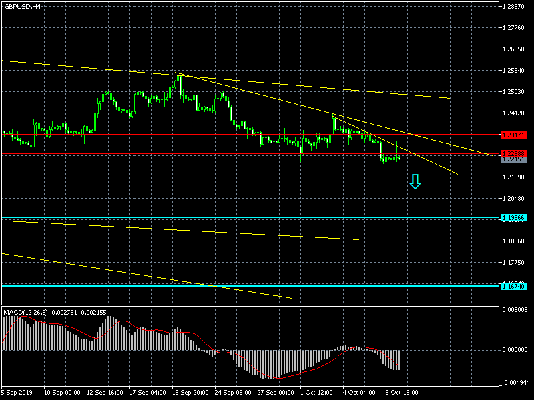
Task: Select the GBPUSD,H4 chart title label
Action: pyautogui.click(x=21, y=6)
